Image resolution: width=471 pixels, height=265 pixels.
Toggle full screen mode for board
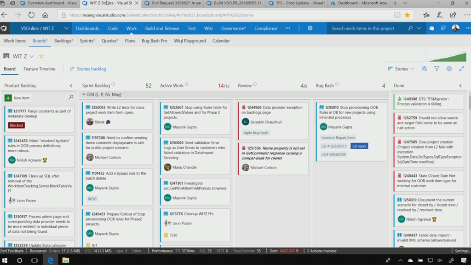tap(461, 69)
